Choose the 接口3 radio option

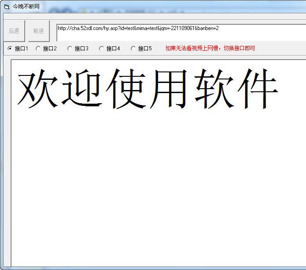[x=70, y=49]
